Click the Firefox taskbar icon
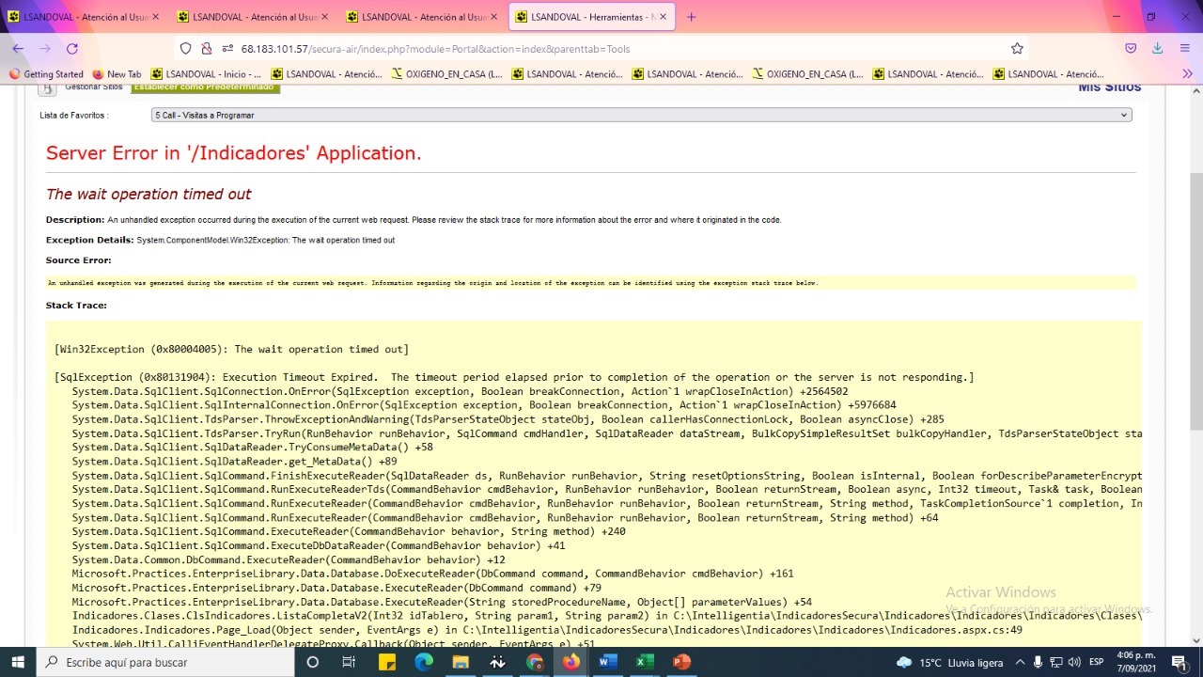This screenshot has height=677, width=1203. (571, 662)
